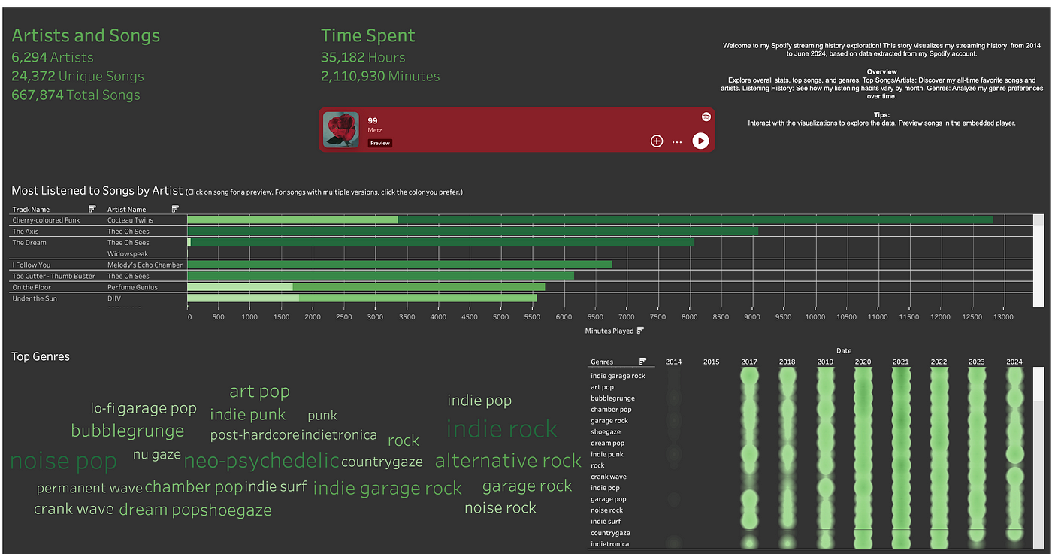Select Toe Cutter - Thumb Buster track label

point(54,276)
